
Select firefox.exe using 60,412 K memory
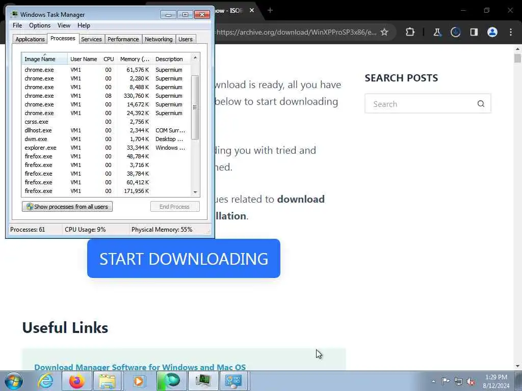coord(106,182)
